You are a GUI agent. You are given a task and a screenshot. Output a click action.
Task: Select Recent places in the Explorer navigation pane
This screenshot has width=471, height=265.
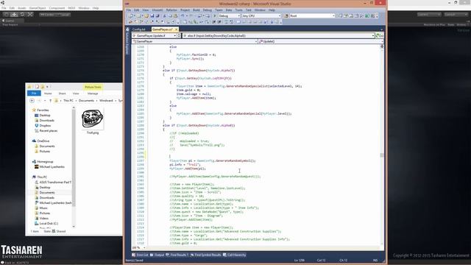(x=46, y=131)
